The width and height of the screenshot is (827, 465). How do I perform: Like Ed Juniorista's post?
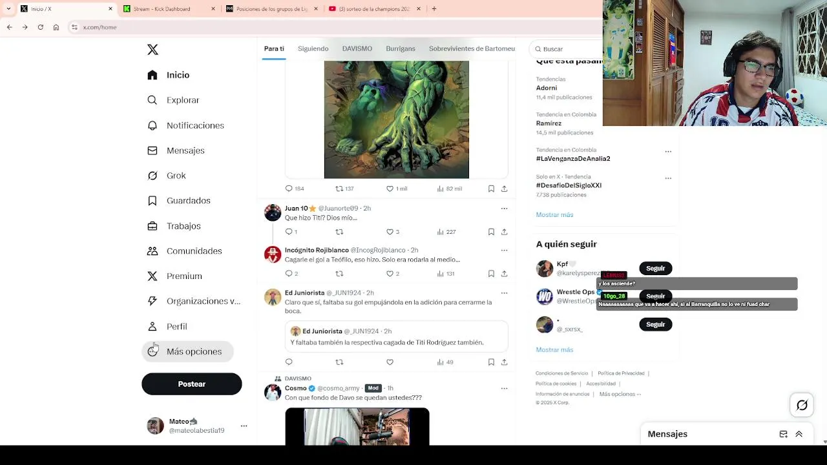tap(390, 362)
